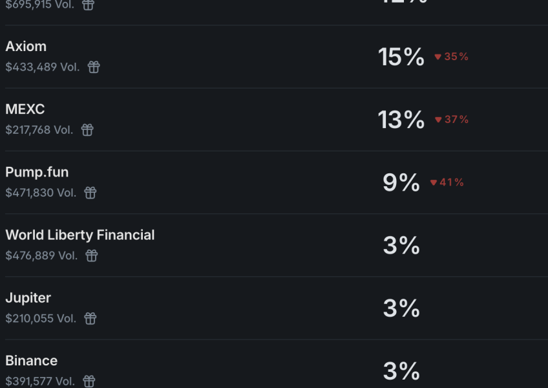Click World Liberty Financial's gift rewards icon
Screen dimensions: 548x388
click(x=92, y=255)
